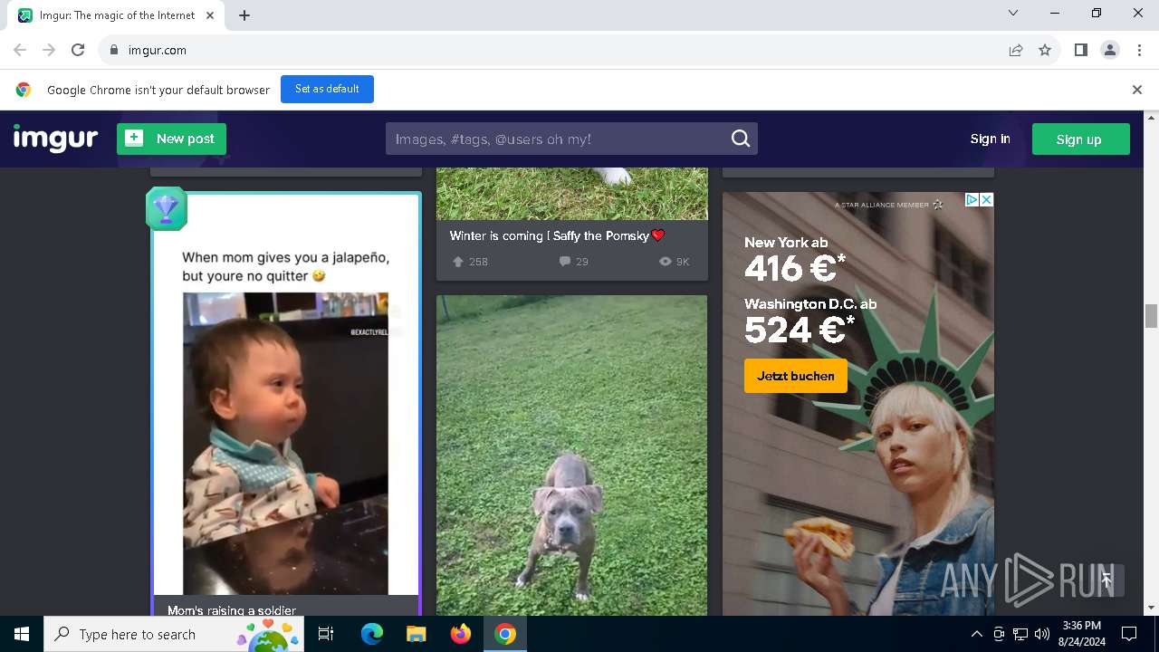Open Windows Start menu

point(22,634)
